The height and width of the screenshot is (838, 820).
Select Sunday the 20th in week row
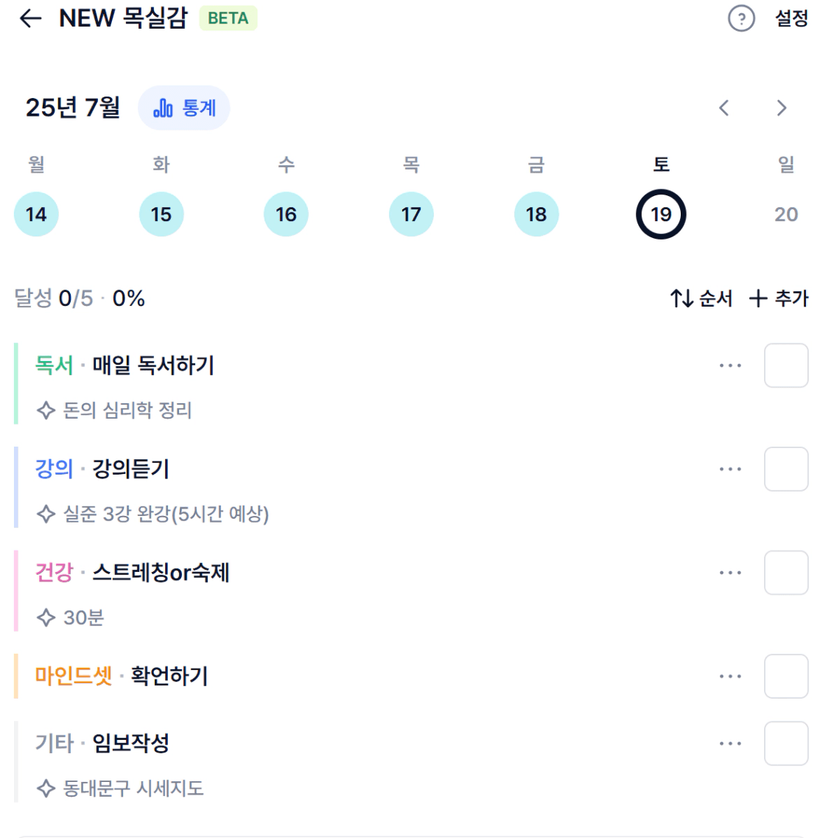[x=786, y=214]
